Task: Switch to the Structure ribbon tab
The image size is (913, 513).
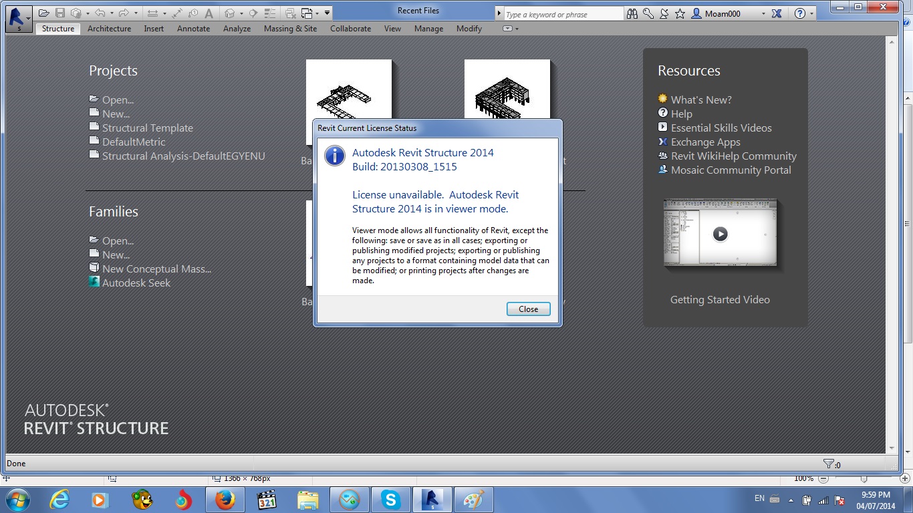Action: 58,29
